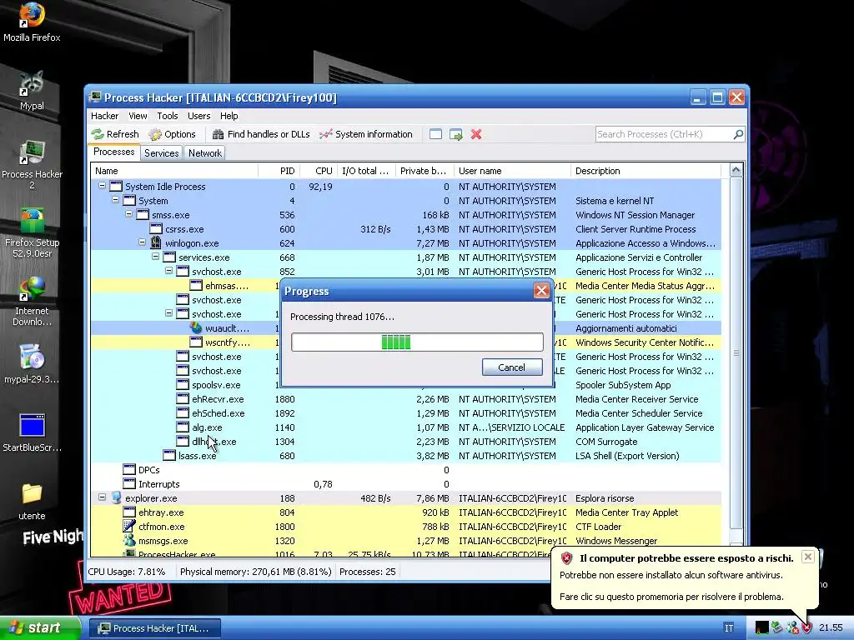The height and width of the screenshot is (640, 854).
Task: Collapse svchost.exe node above wuauclt
Action: (x=168, y=313)
